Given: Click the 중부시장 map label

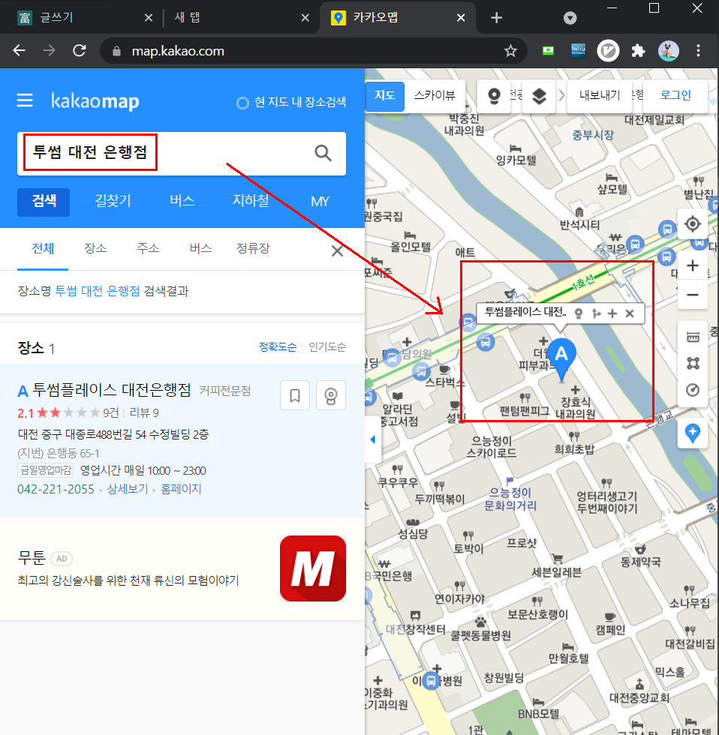Looking at the screenshot, I should pos(593,136).
